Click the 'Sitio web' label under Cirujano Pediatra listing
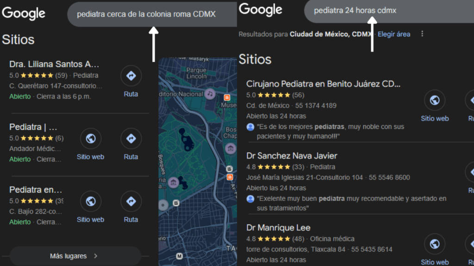Image resolution: width=474 pixels, height=266 pixels. (x=435, y=119)
